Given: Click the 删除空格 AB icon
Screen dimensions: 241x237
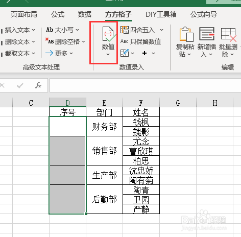Looking at the screenshot, I should click(x=50, y=41).
